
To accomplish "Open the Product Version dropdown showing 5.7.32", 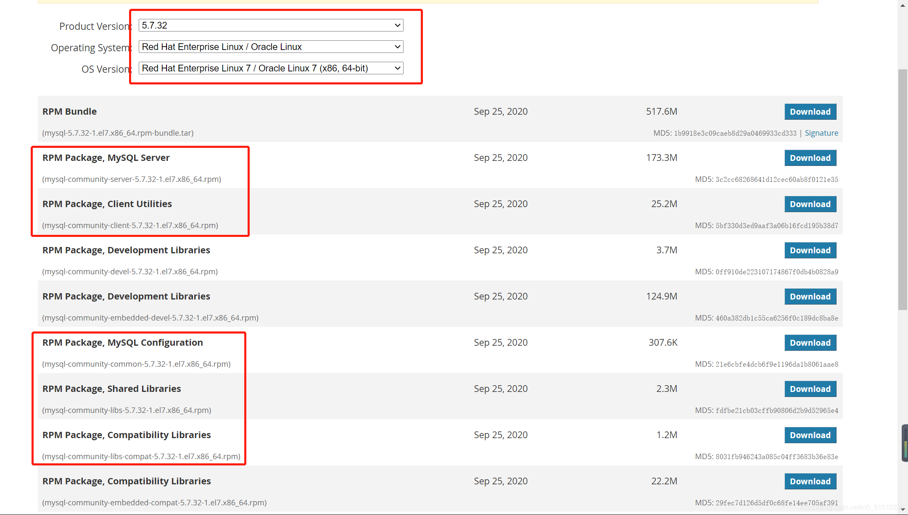I will coord(271,25).
